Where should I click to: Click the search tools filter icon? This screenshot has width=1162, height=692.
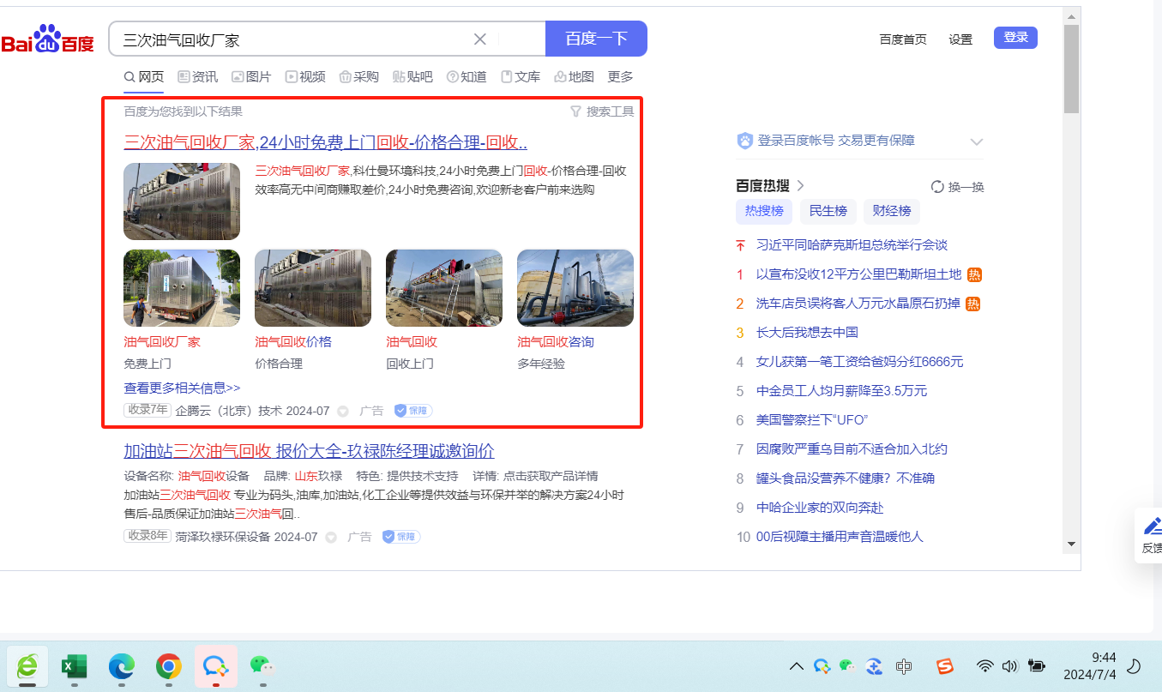click(575, 111)
